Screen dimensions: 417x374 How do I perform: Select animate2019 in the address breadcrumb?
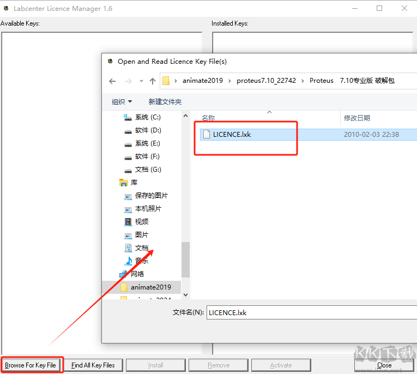pos(203,81)
